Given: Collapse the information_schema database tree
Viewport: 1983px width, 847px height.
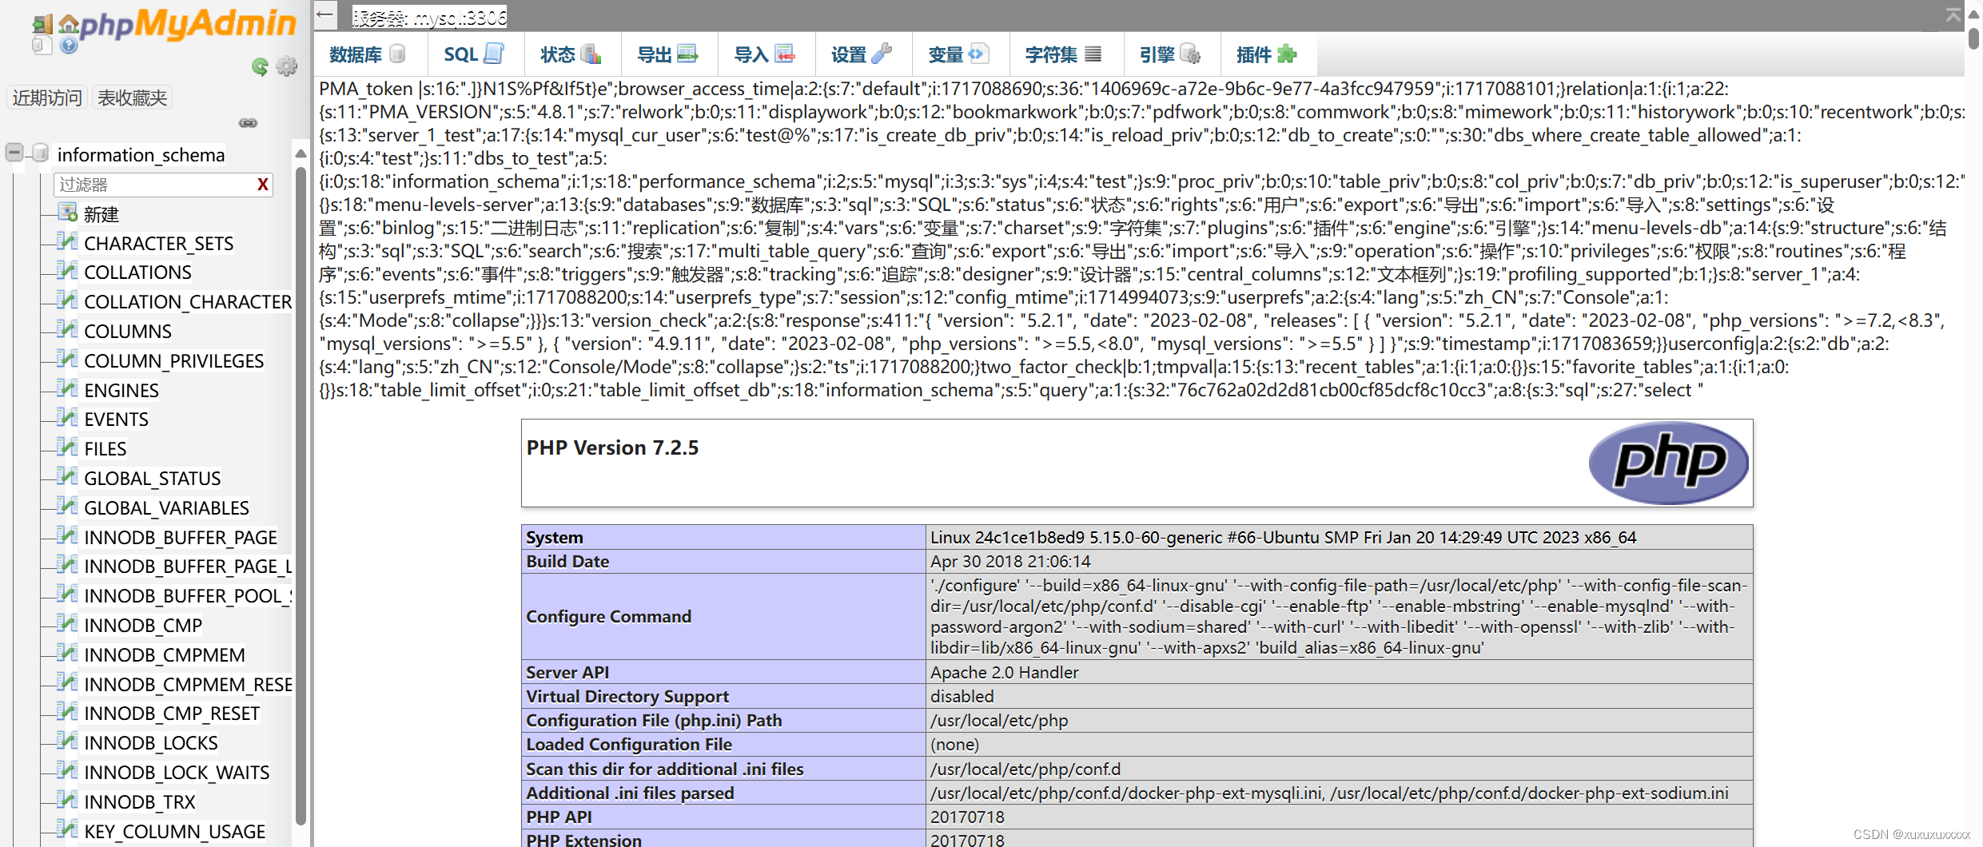Looking at the screenshot, I should point(14,152).
